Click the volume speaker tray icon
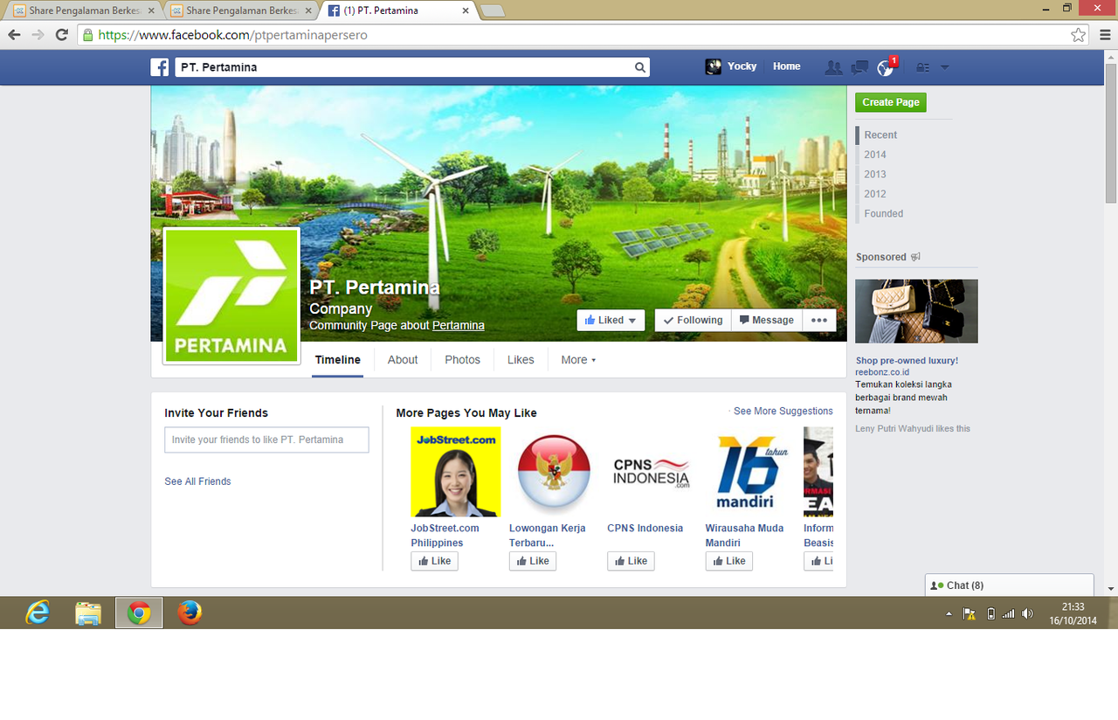 pos(1027,613)
